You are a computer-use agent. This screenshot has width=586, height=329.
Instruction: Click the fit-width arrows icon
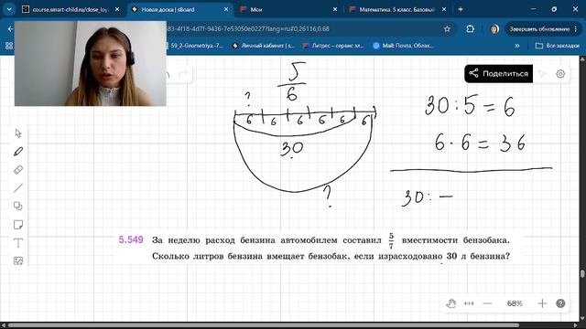[469, 303]
